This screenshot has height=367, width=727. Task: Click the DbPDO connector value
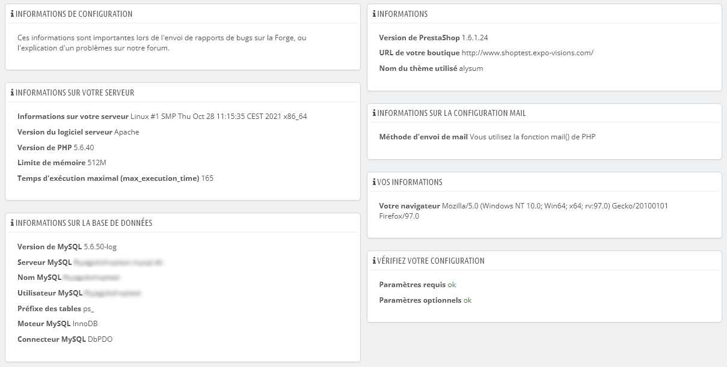[100, 339]
